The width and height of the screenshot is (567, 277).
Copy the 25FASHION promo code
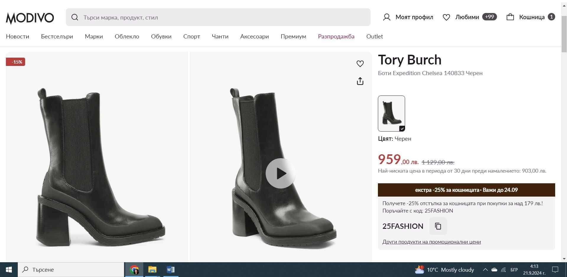pyautogui.click(x=438, y=226)
